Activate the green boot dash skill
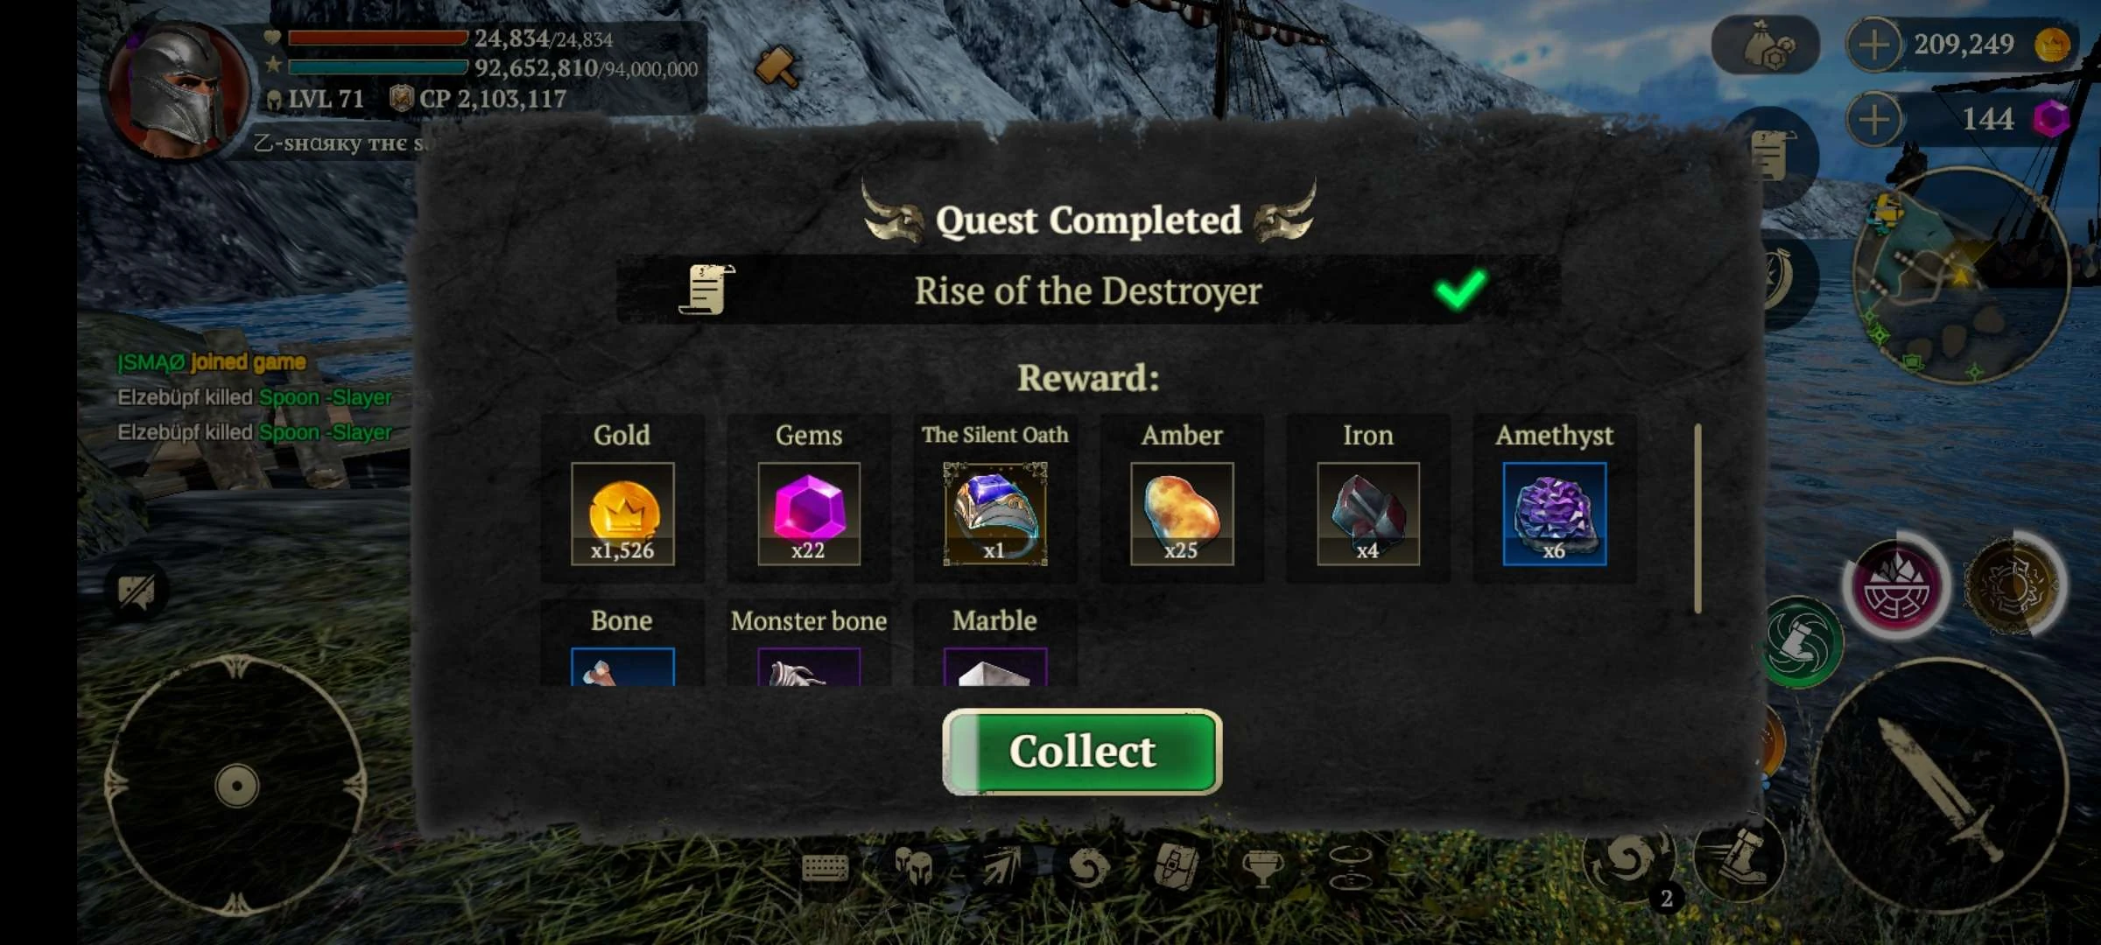2101x945 pixels. point(1802,642)
